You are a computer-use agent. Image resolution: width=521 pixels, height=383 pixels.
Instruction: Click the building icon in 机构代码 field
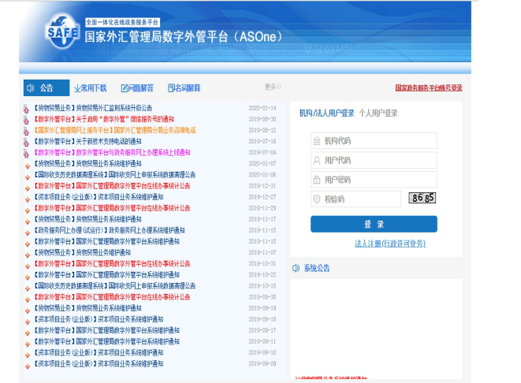(317, 141)
